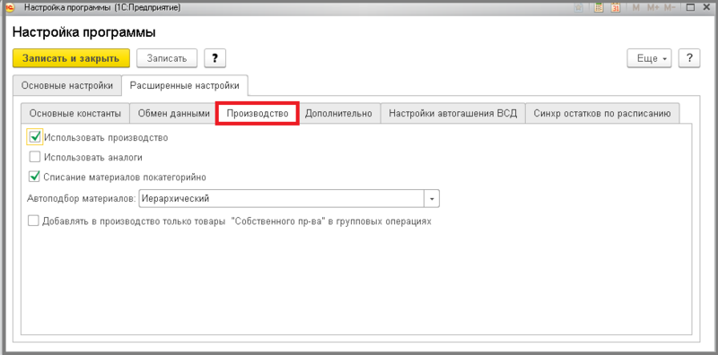Click into the Иерархический value field
This screenshot has width=718, height=355.
click(x=281, y=199)
